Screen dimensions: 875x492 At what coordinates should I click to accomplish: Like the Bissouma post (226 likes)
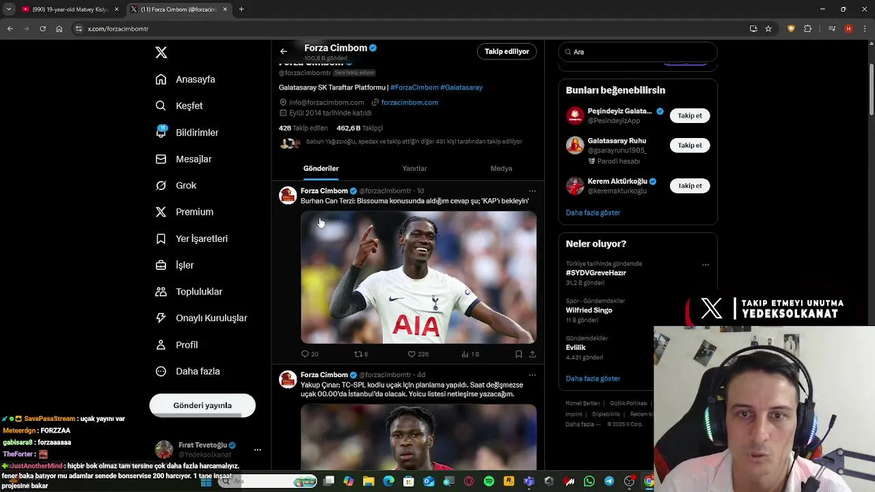(x=418, y=354)
